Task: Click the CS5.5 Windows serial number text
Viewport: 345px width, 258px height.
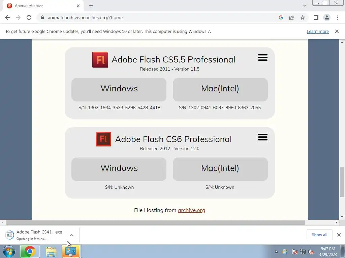Action: 119,107
